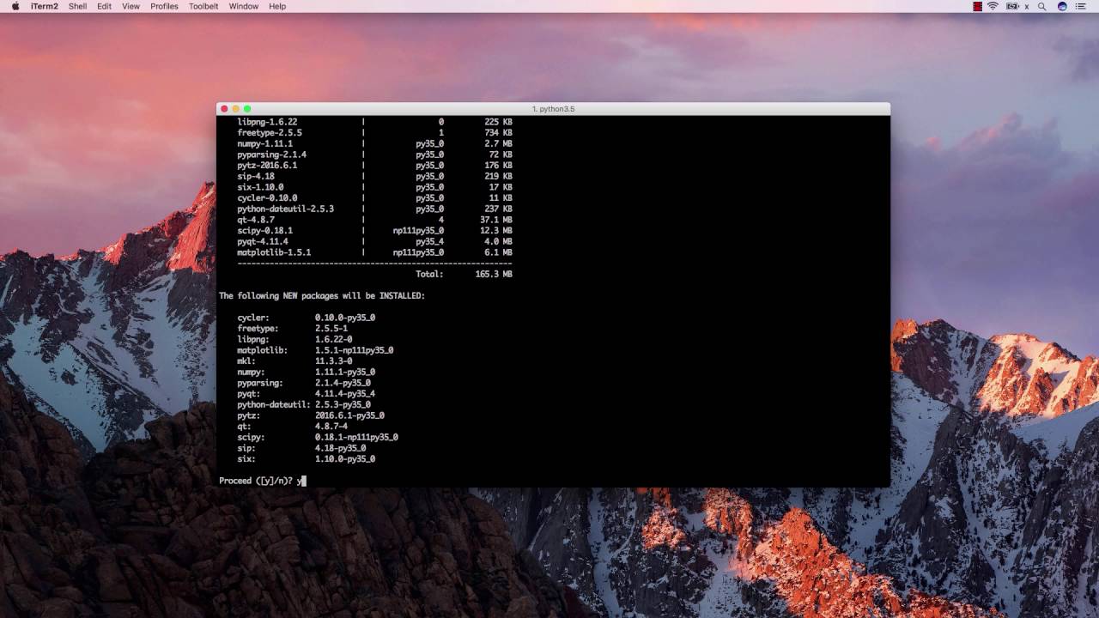Viewport: 1099px width, 618px height.
Task: Open the Help menu
Action: pyautogui.click(x=277, y=6)
